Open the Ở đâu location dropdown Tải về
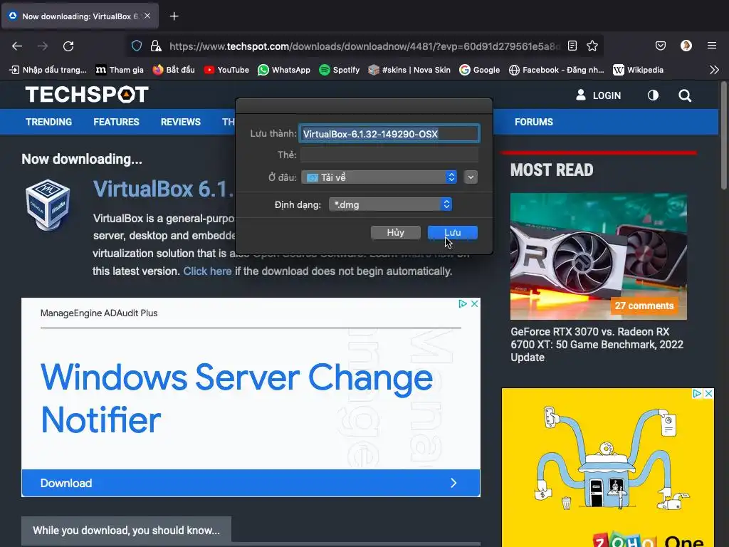Viewport: 729px width, 547px height. (379, 177)
